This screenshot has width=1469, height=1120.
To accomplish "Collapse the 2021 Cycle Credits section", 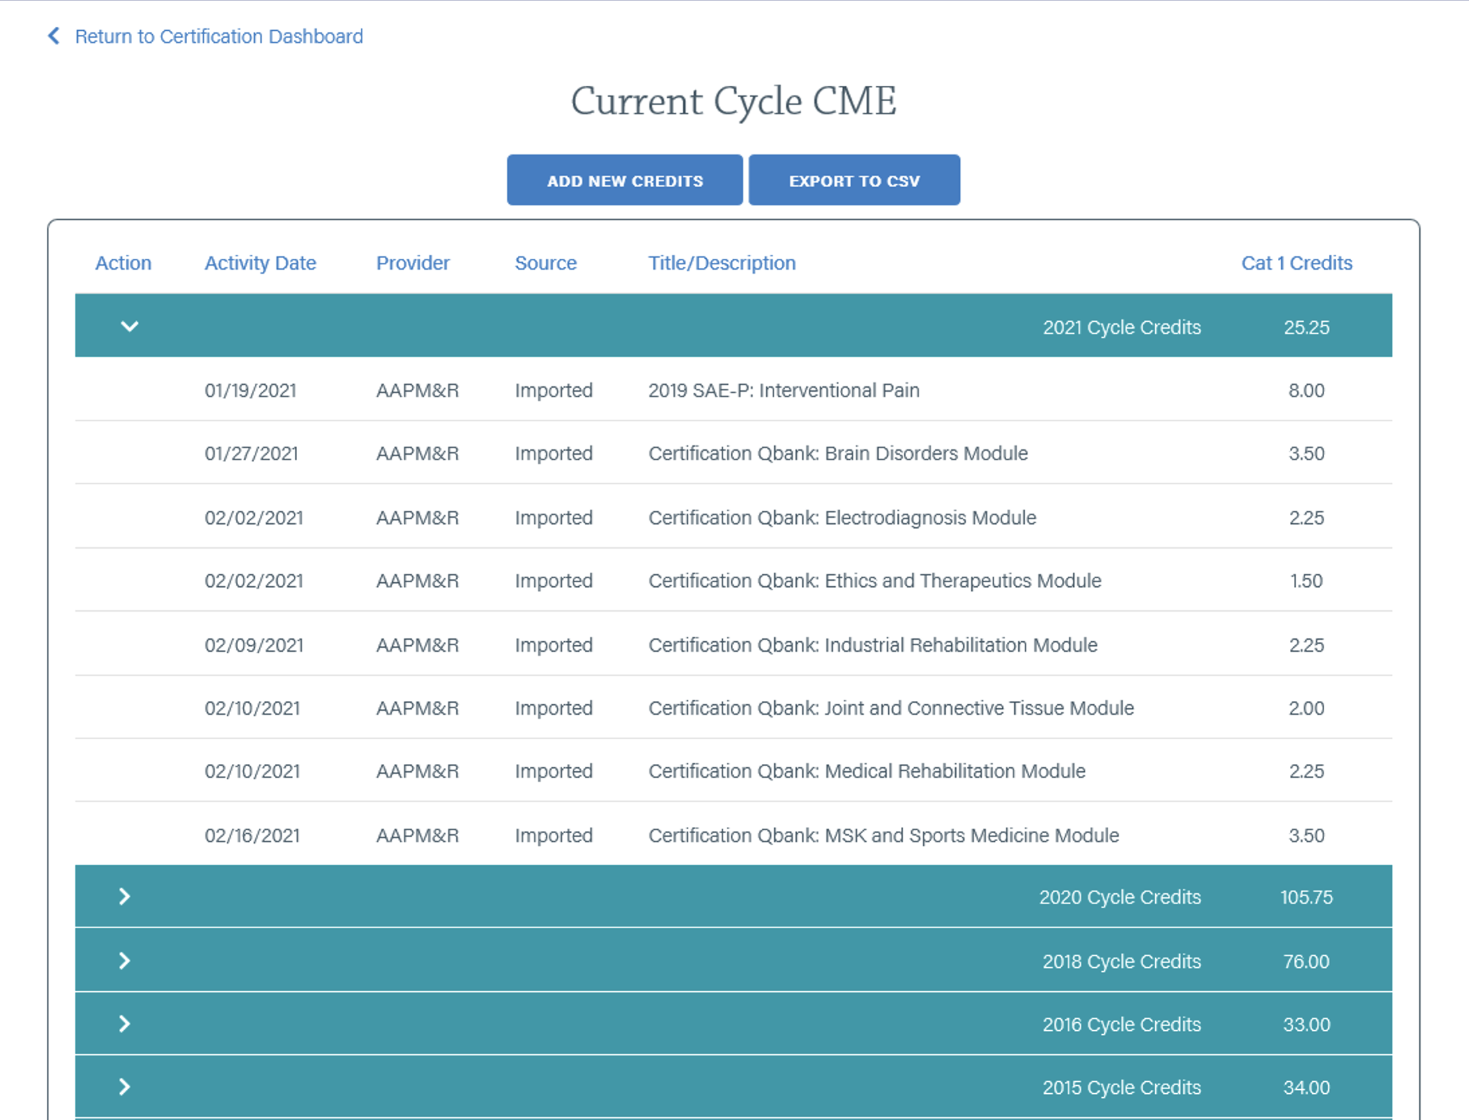I will tap(129, 326).
